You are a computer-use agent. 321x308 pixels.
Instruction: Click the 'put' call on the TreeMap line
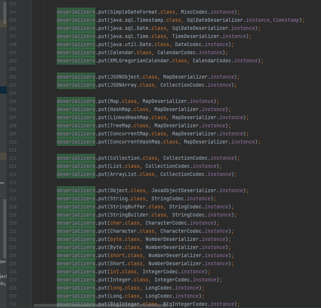tap(103, 125)
